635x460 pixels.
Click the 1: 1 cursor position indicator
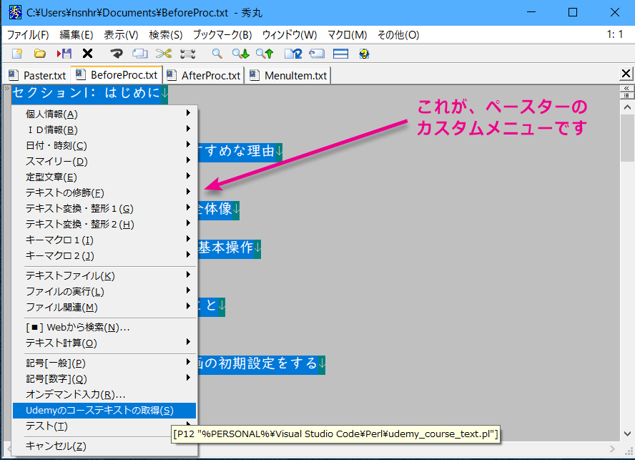click(615, 34)
